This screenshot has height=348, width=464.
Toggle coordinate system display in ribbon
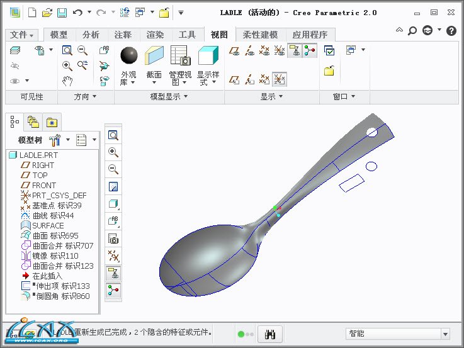280,50
